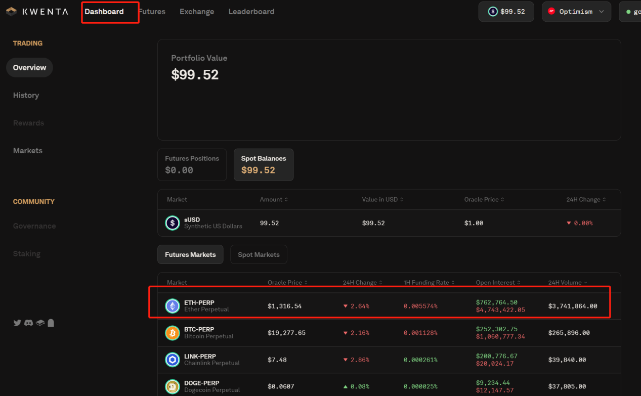The width and height of the screenshot is (641, 396).
Task: Sort futures by 1H Funding Rate
Action: tap(429, 283)
